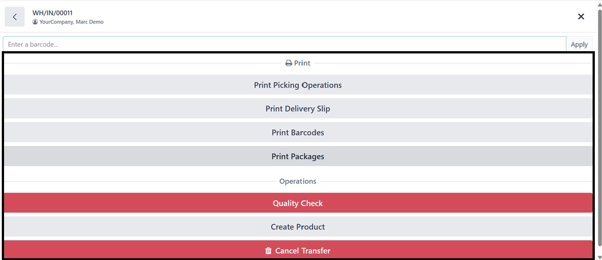Click the WH/IN/00011 transfer title

pos(52,13)
